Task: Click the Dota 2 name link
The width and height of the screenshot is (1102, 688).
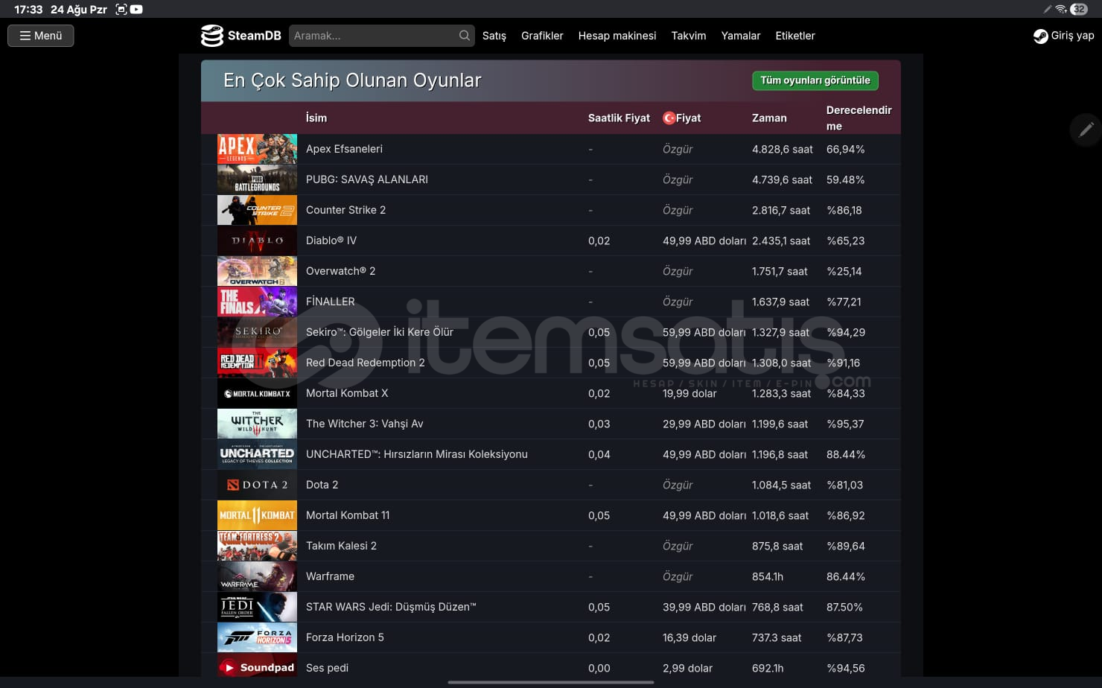Action: [322, 485]
